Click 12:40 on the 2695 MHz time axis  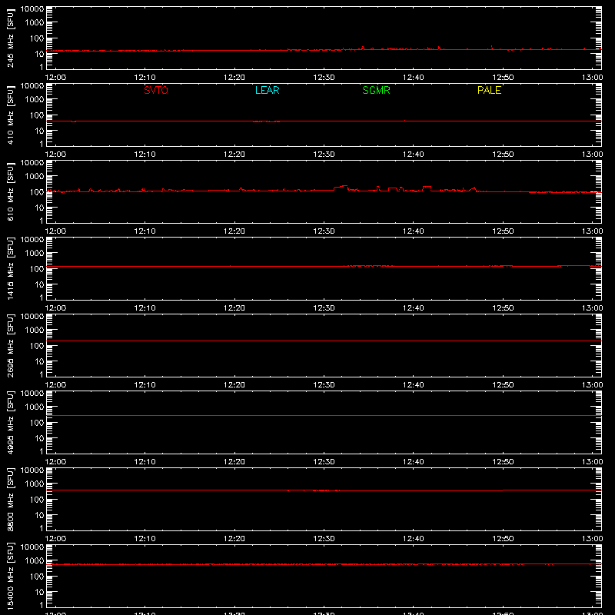coord(414,385)
